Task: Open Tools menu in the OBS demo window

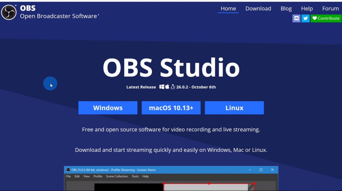Action: coord(135,176)
